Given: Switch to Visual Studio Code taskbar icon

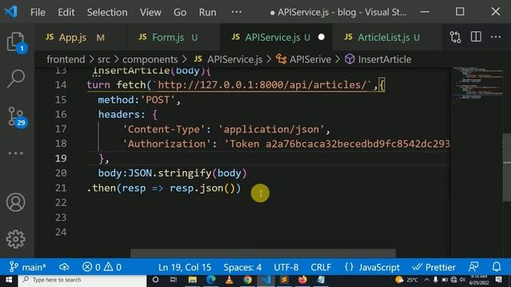Looking at the screenshot, I should (266, 280).
